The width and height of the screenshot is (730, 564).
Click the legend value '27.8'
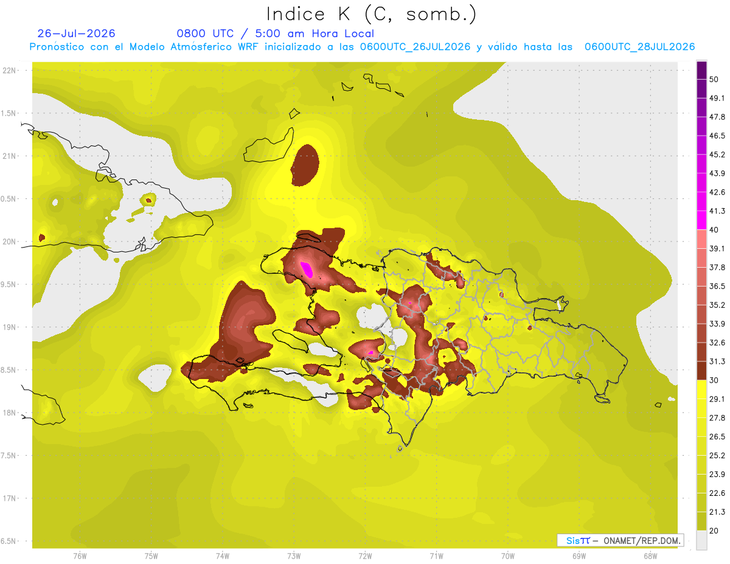(717, 418)
